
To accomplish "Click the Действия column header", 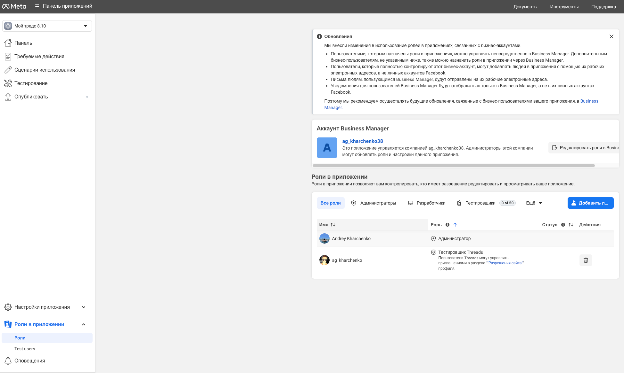I will tap(590, 225).
